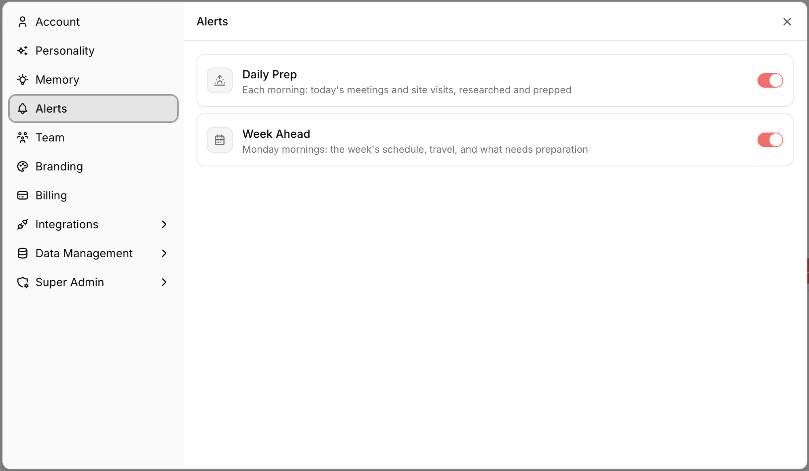Screen dimensions: 809x471
Task: Switch to the Branding section
Action: click(x=93, y=166)
